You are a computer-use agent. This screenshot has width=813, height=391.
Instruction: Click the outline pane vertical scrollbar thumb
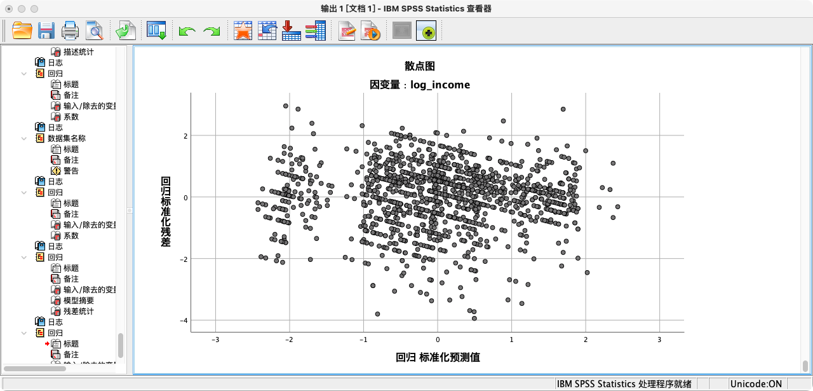[121, 346]
